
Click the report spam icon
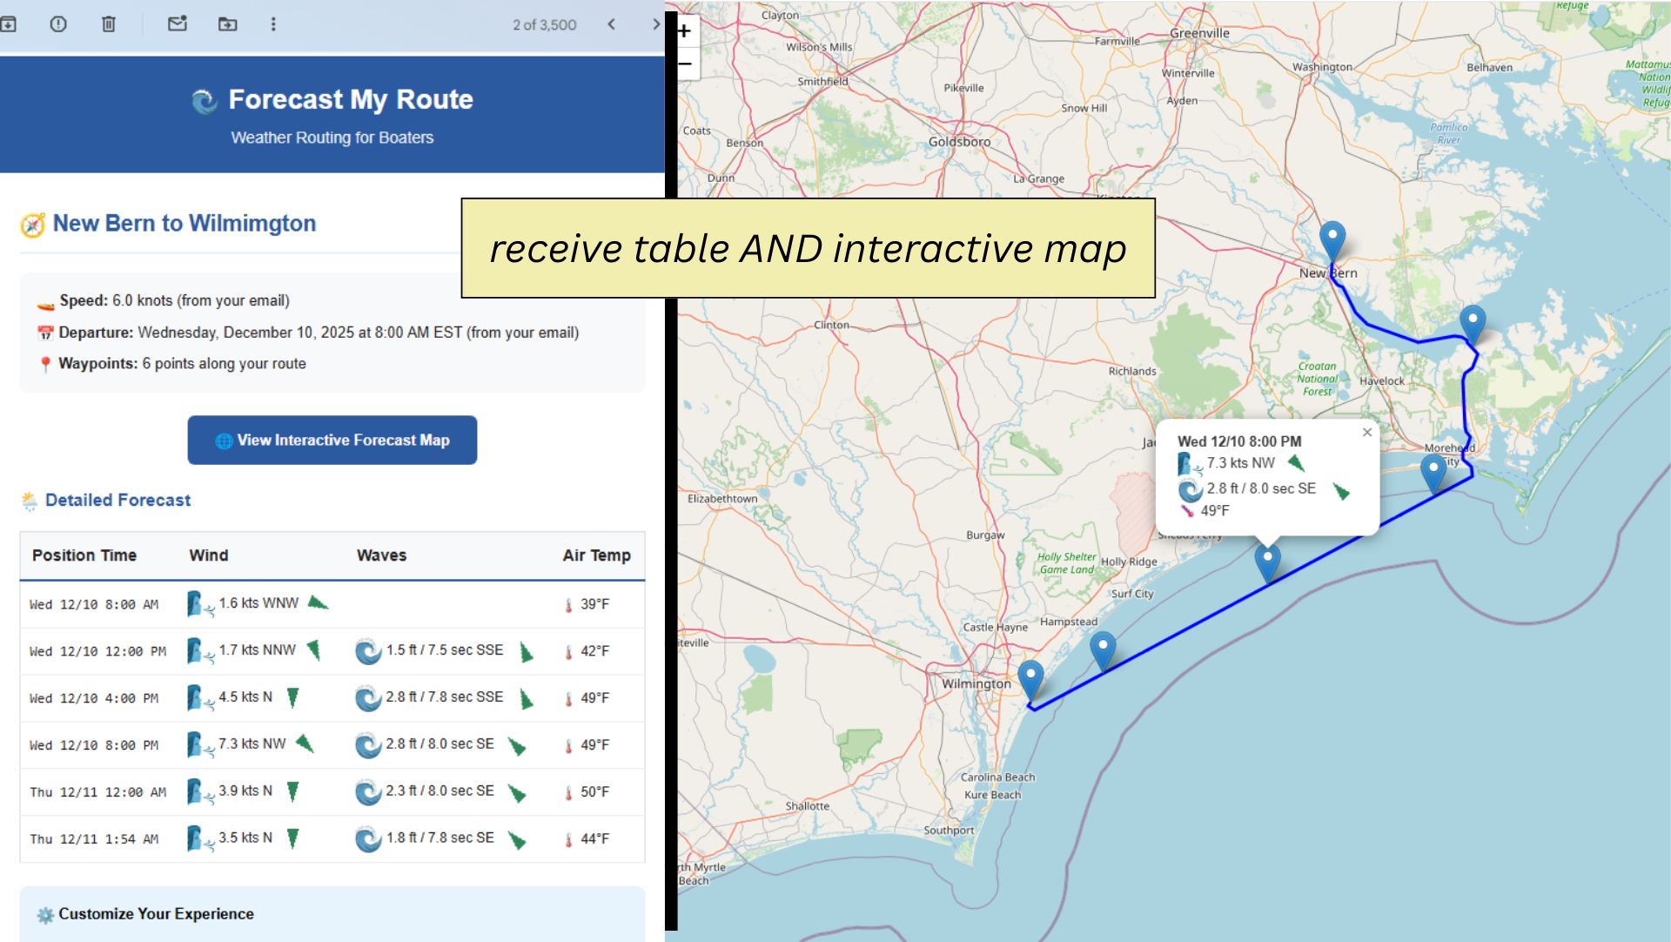[x=58, y=24]
